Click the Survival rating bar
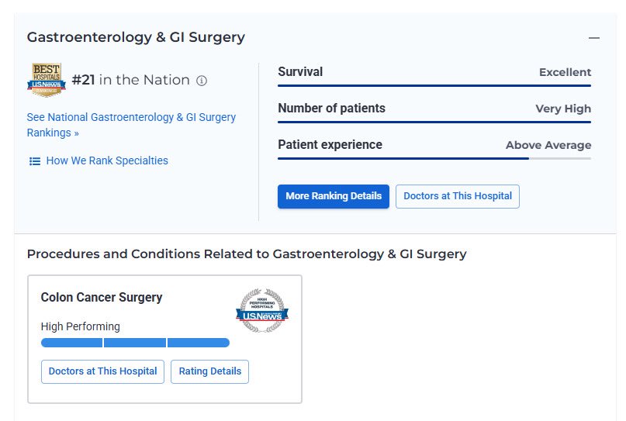626x421 pixels. (x=434, y=85)
